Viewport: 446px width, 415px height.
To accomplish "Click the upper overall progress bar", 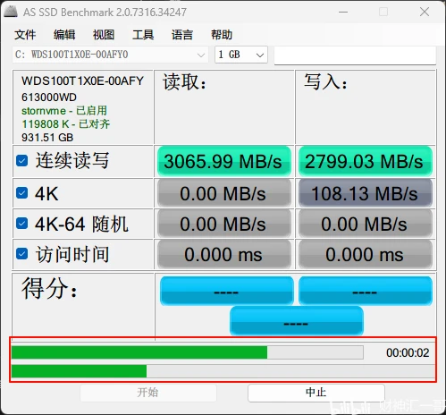I will pyautogui.click(x=188, y=352).
